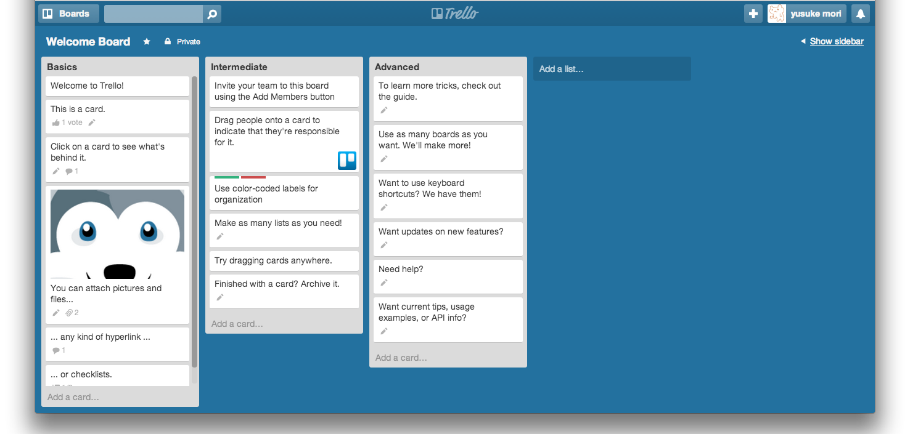Open the yusuke mori account menu

tap(806, 14)
